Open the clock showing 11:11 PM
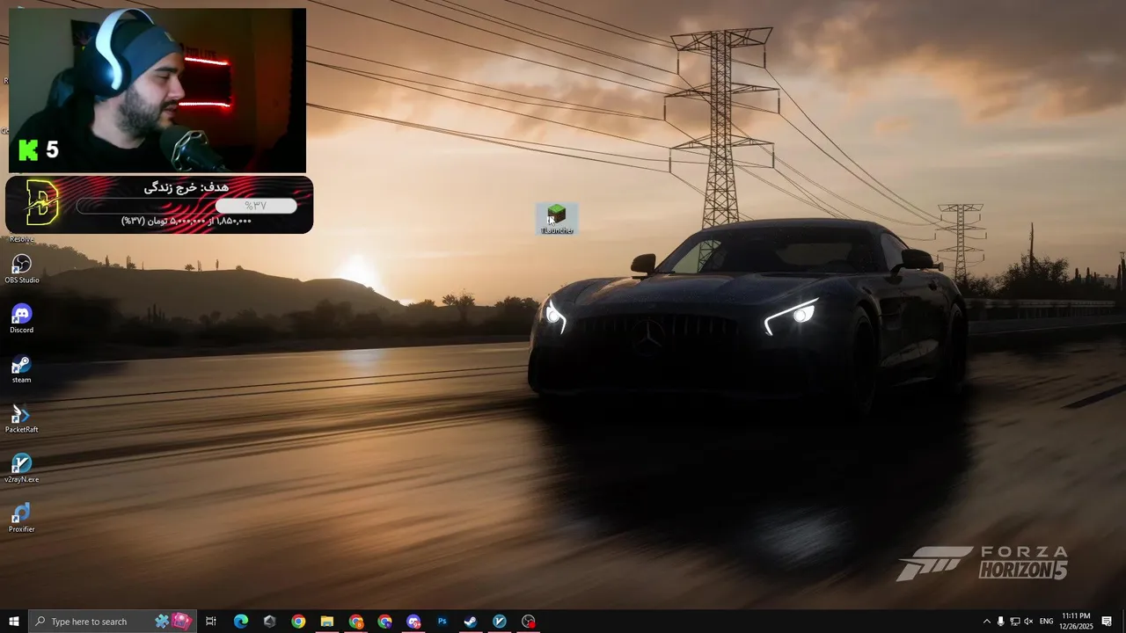The image size is (1126, 633). 1076,622
